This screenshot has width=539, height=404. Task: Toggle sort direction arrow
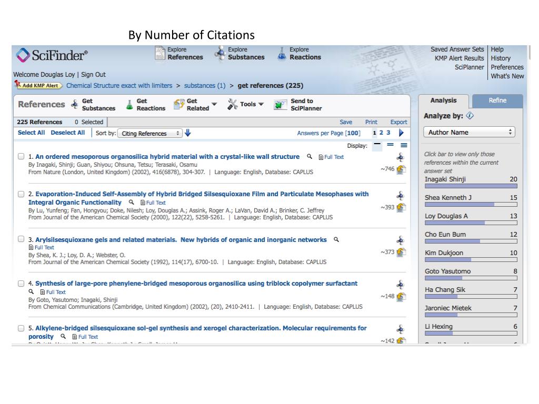pyautogui.click(x=188, y=133)
